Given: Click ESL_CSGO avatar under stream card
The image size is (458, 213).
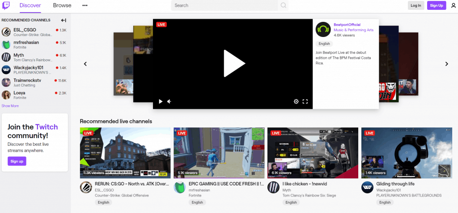Looking at the screenshot, I should [x=86, y=187].
